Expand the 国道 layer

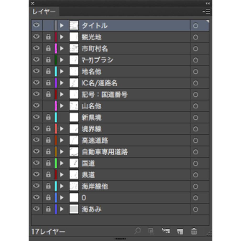point(62,163)
